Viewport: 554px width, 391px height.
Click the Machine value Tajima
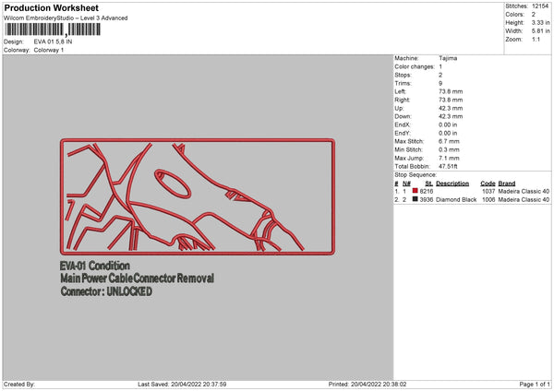[x=448, y=58]
